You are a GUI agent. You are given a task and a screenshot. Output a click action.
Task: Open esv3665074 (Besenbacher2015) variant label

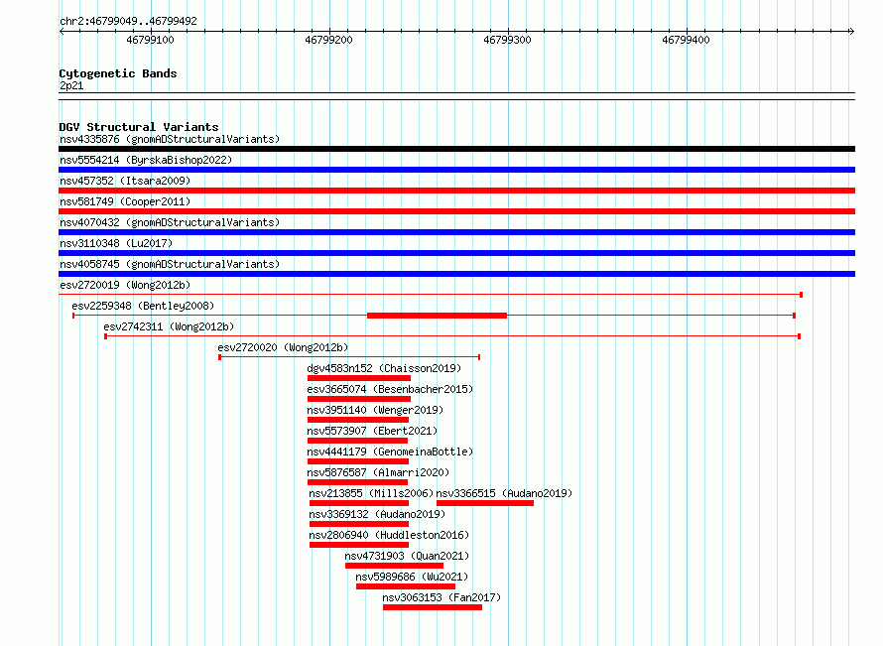point(390,389)
